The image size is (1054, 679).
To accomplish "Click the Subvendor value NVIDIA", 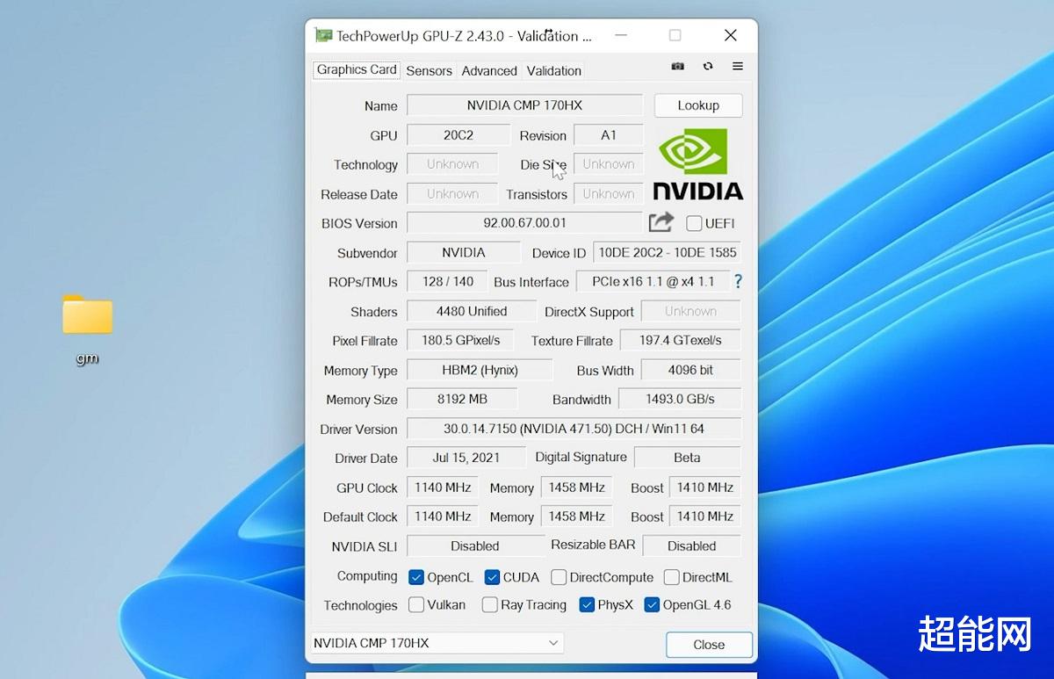I will [x=463, y=253].
